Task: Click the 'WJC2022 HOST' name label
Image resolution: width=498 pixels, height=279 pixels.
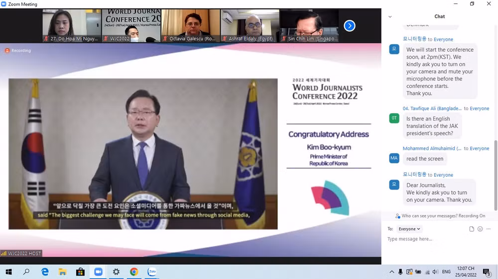Action: [24, 253]
